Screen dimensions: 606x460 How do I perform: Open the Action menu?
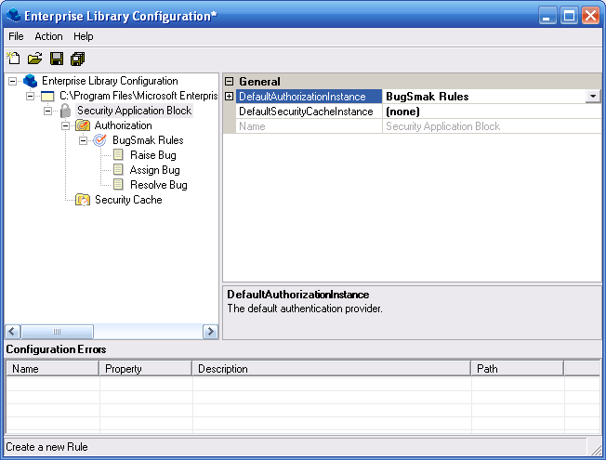tap(48, 36)
